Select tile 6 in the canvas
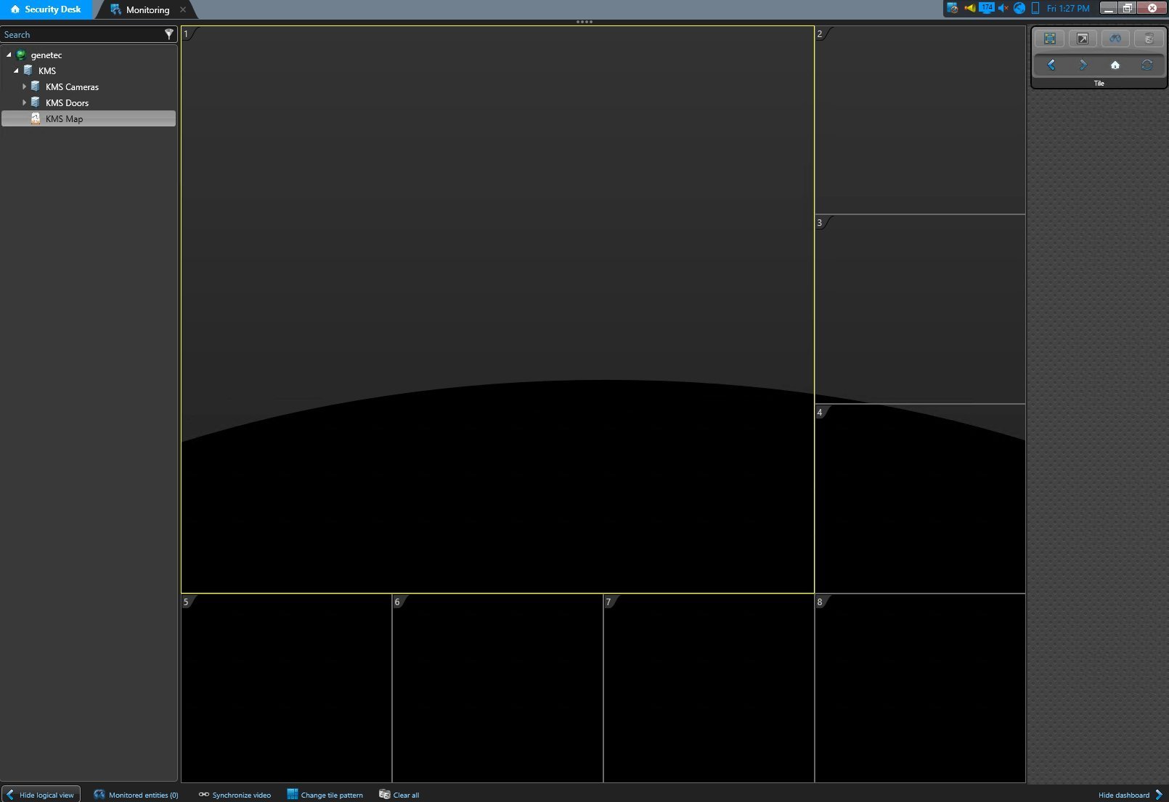This screenshot has width=1169, height=802. (x=497, y=688)
